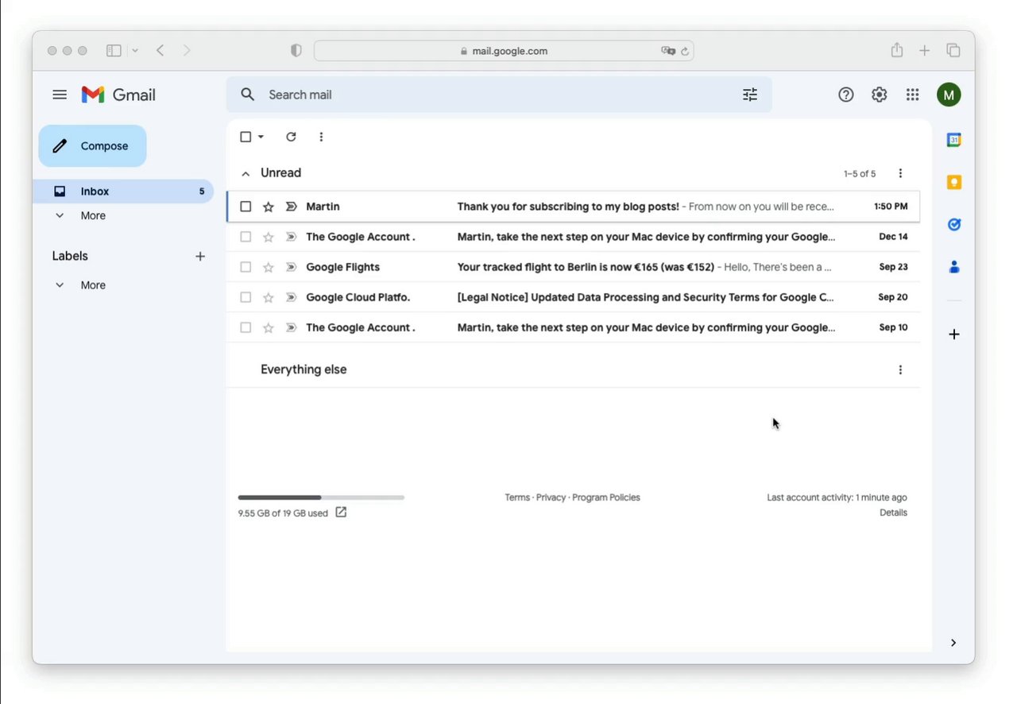Click the translate icon in address bar
The height and width of the screenshot is (704, 1017).
click(668, 51)
